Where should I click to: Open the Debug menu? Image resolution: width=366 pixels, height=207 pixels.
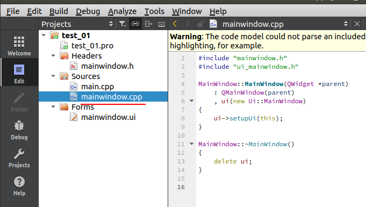(x=88, y=11)
